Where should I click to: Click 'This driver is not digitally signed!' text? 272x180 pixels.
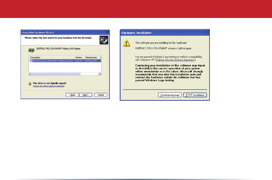(49, 83)
